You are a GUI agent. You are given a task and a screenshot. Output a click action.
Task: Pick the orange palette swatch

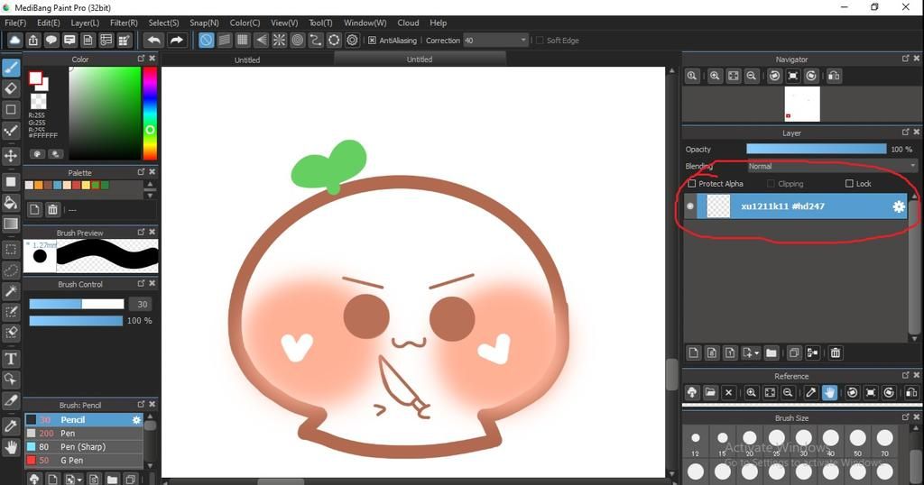click(x=38, y=186)
